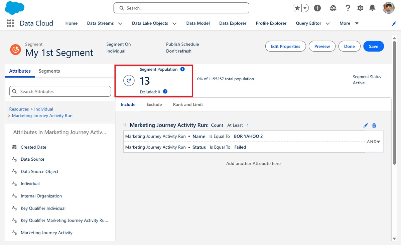Viewport: 401px width, 245px height.
Task: Show the Excluded count info icon
Action: pos(165,91)
